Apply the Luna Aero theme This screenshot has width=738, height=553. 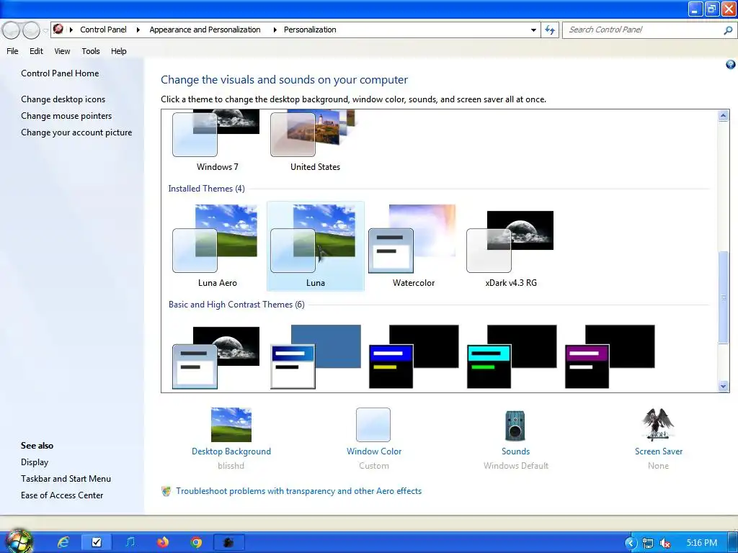(x=217, y=246)
